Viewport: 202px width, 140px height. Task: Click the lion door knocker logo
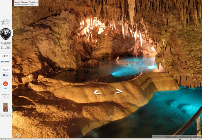pyautogui.click(x=5, y=33)
